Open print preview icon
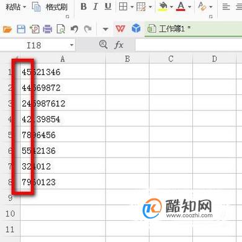Viewport: 242px width, 242px height. (61, 29)
